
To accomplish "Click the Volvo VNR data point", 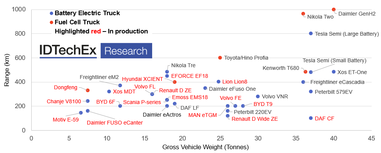I will coord(258,96).
